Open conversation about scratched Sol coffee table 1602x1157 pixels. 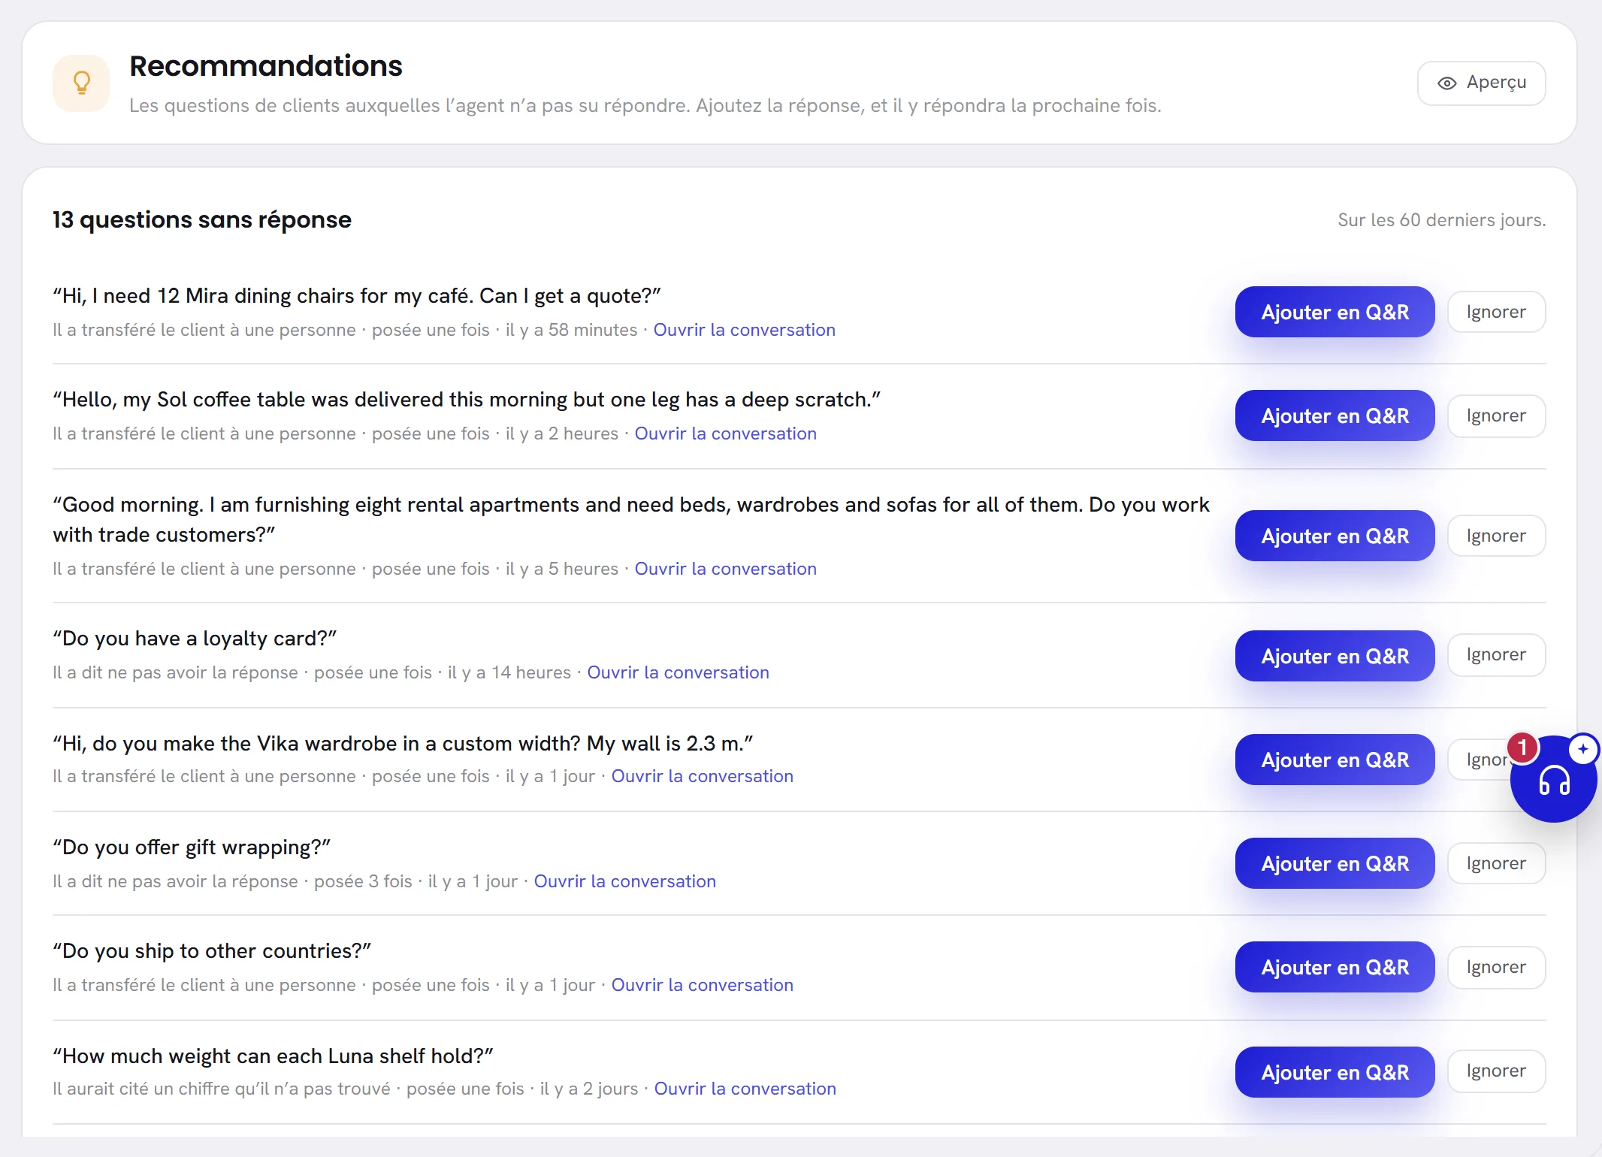tap(725, 433)
